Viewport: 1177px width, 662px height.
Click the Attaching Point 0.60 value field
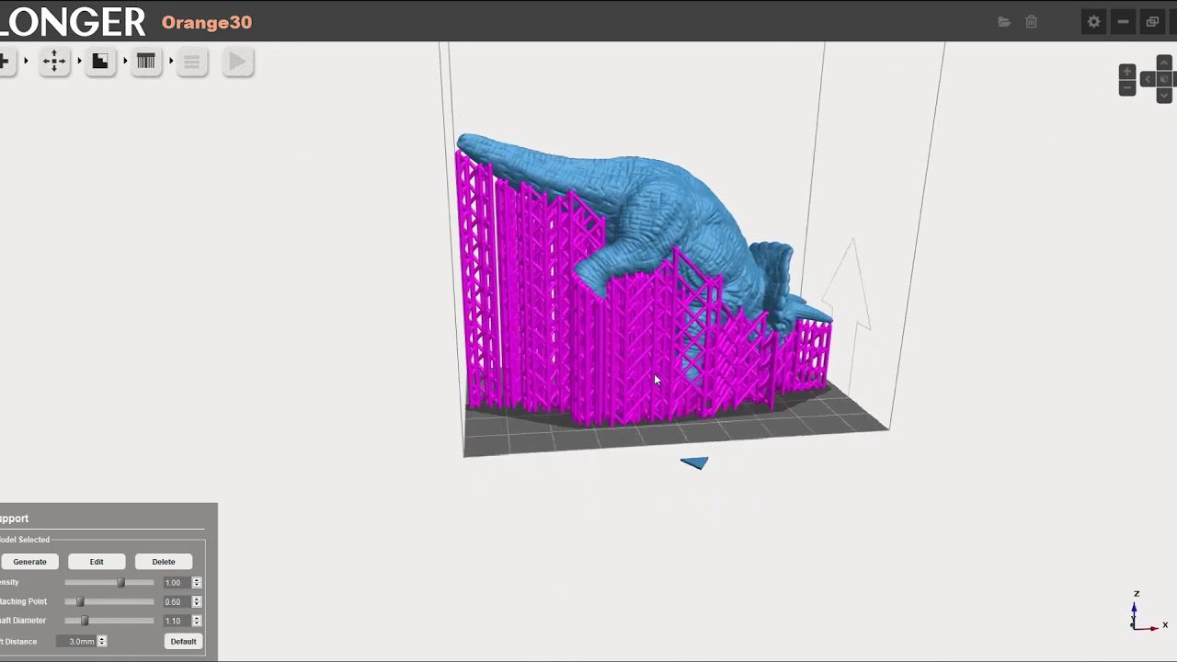(175, 602)
